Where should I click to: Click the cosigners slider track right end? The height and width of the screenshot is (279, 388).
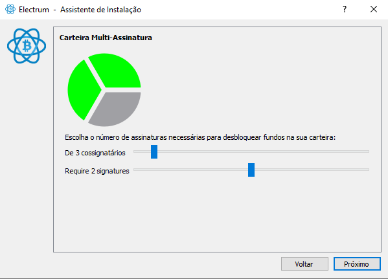point(366,151)
